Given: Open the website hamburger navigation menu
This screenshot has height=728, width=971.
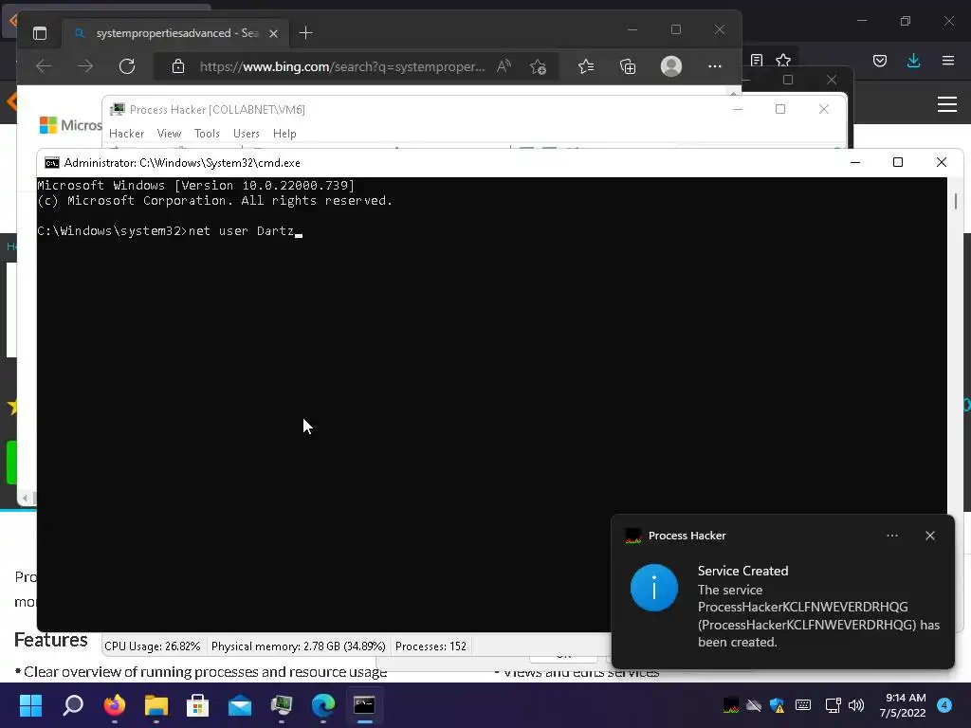Looking at the screenshot, I should [947, 104].
